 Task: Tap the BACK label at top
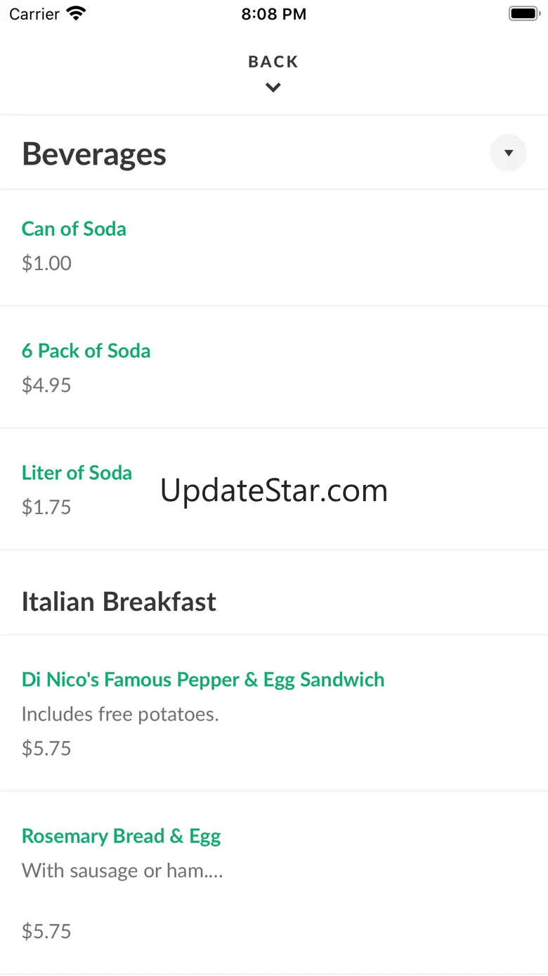273,62
